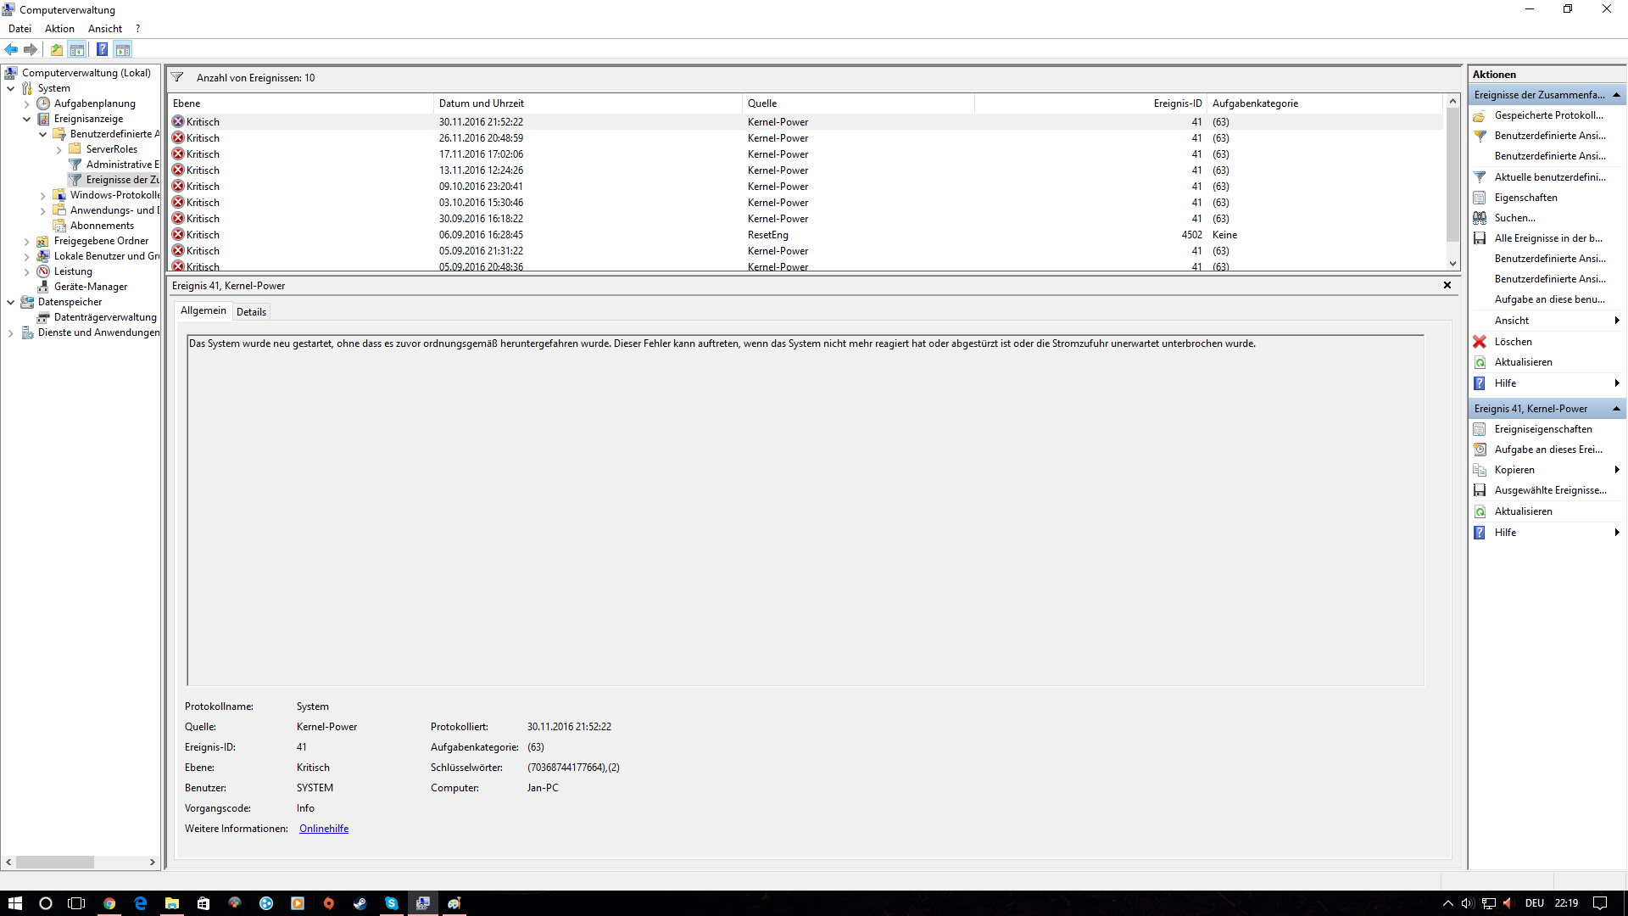Open the Onlinehilfe link

click(x=324, y=829)
